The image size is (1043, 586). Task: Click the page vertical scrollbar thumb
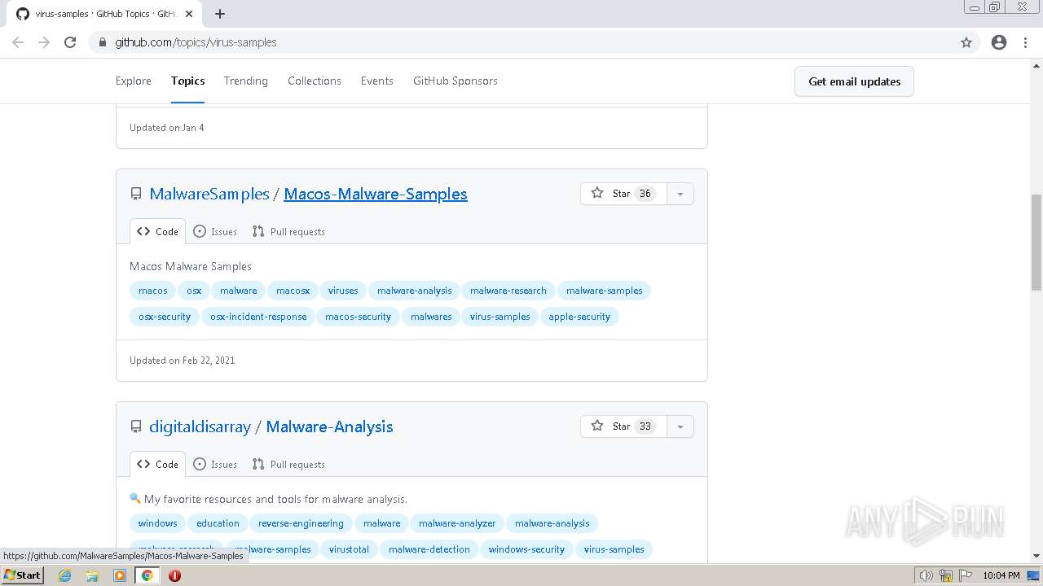[1036, 243]
